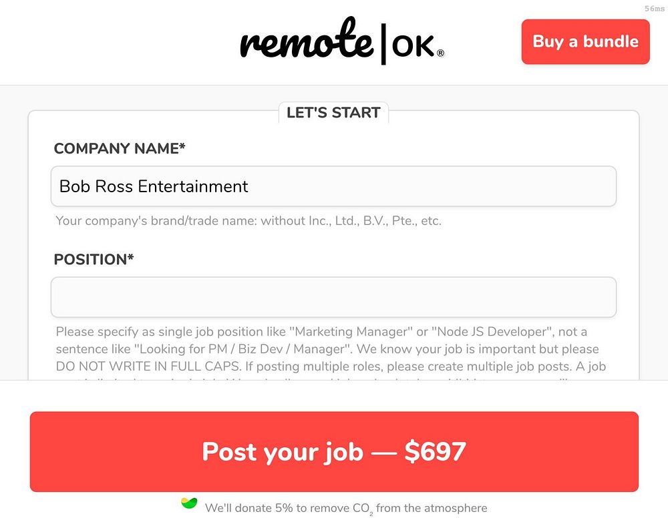Screen dimensions: 668x528
Task: Click the handwritten "remote" wordmark
Action: (306, 41)
